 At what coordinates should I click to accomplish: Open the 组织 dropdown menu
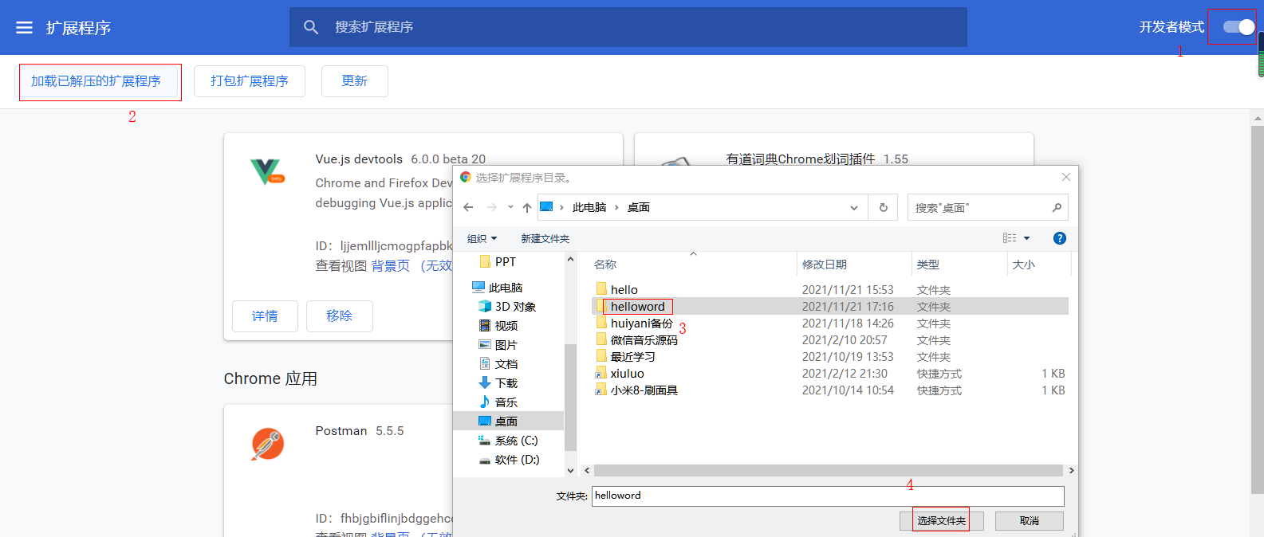click(x=482, y=239)
